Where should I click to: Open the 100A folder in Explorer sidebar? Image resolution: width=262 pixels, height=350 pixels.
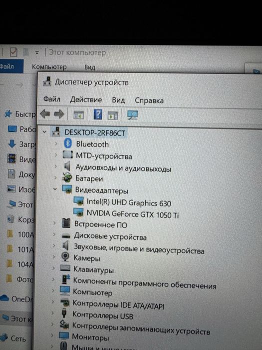pyautogui.click(x=20, y=234)
